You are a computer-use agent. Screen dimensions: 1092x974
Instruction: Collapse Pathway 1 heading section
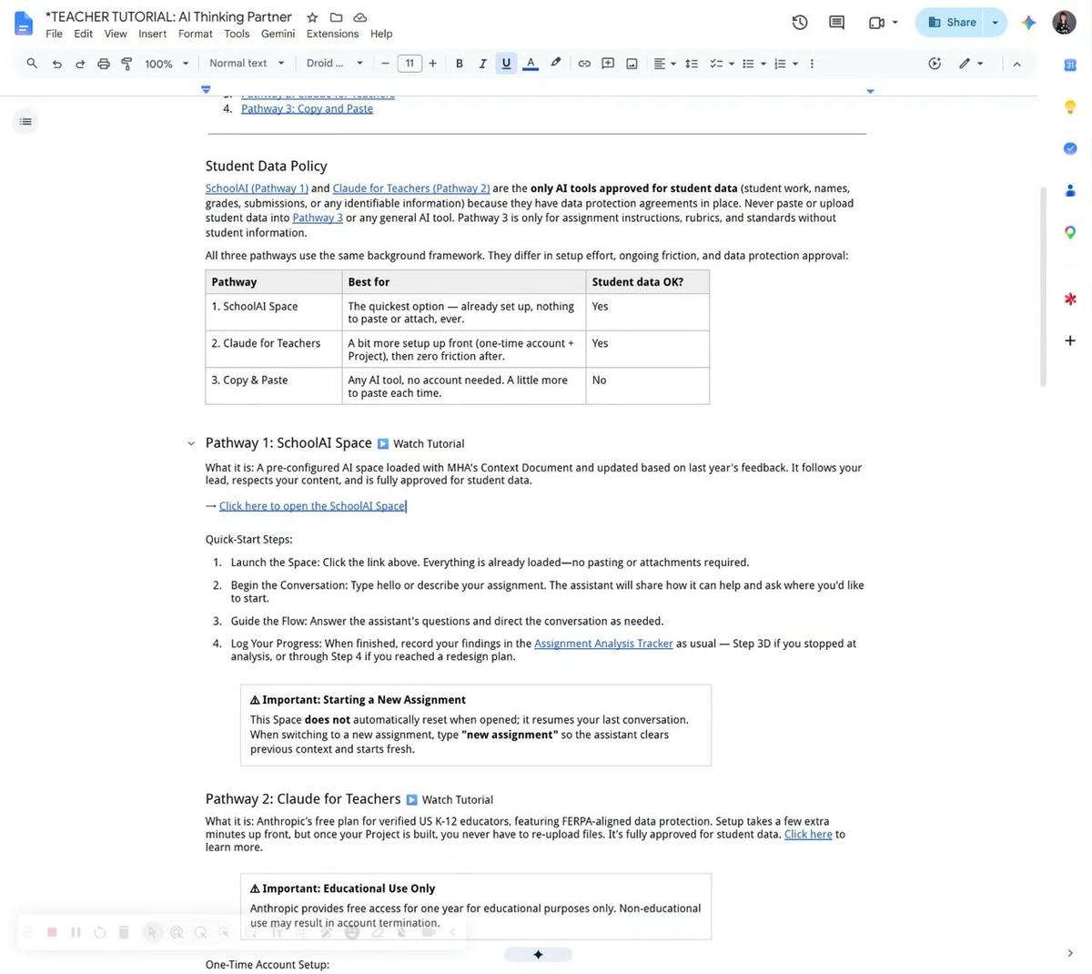191,444
